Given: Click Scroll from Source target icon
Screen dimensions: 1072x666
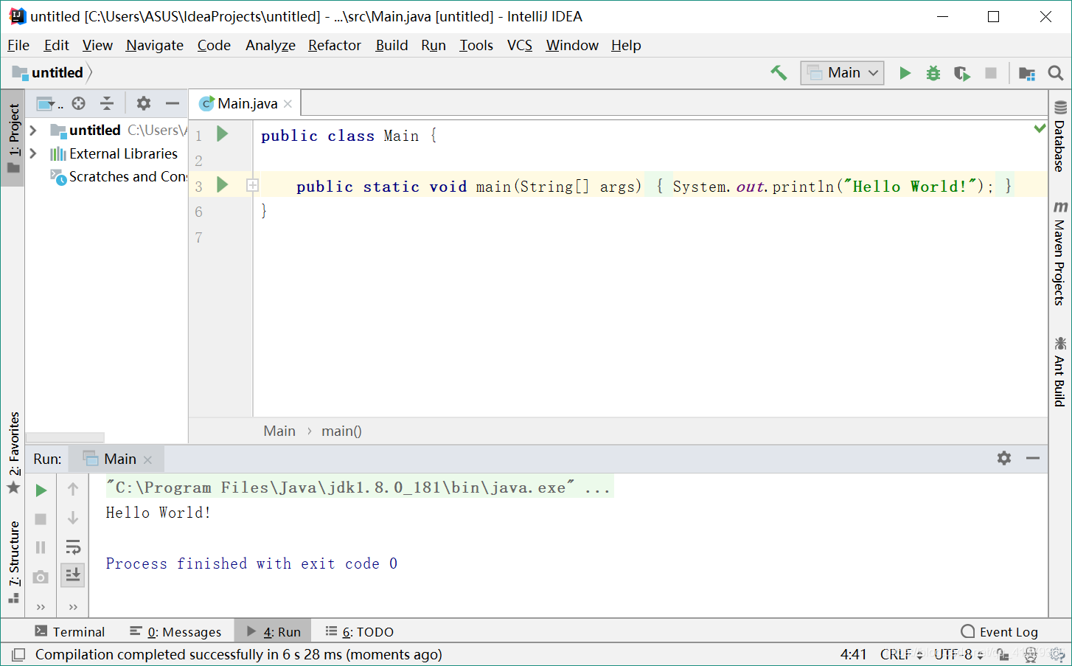Looking at the screenshot, I should coord(79,103).
